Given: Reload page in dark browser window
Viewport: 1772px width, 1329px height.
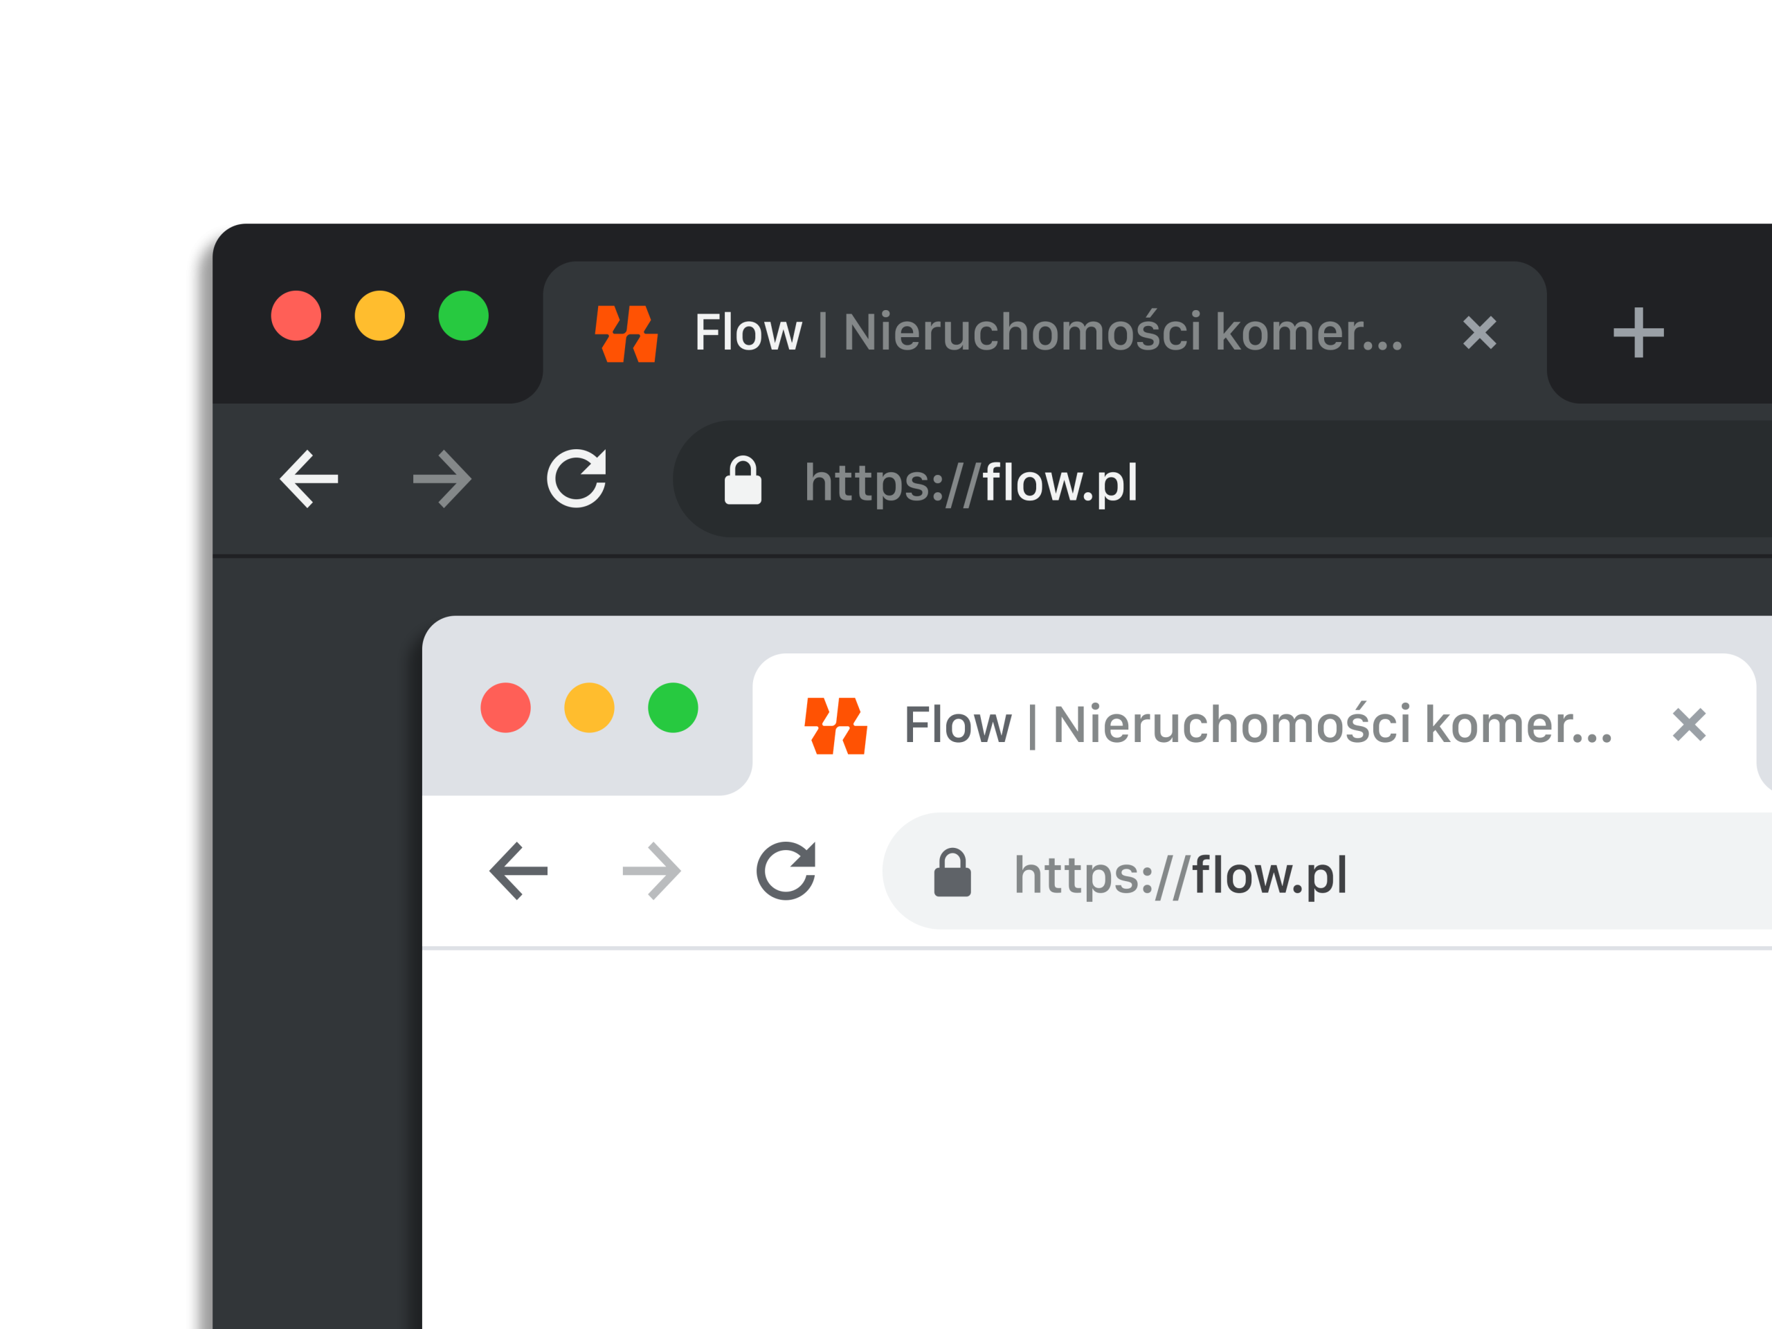Looking at the screenshot, I should pyautogui.click(x=577, y=478).
